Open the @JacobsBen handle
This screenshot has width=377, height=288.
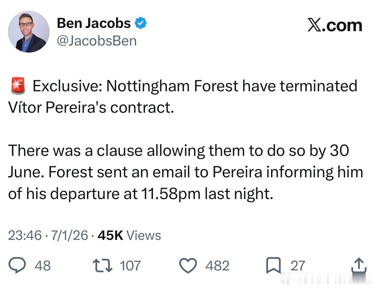click(x=97, y=41)
